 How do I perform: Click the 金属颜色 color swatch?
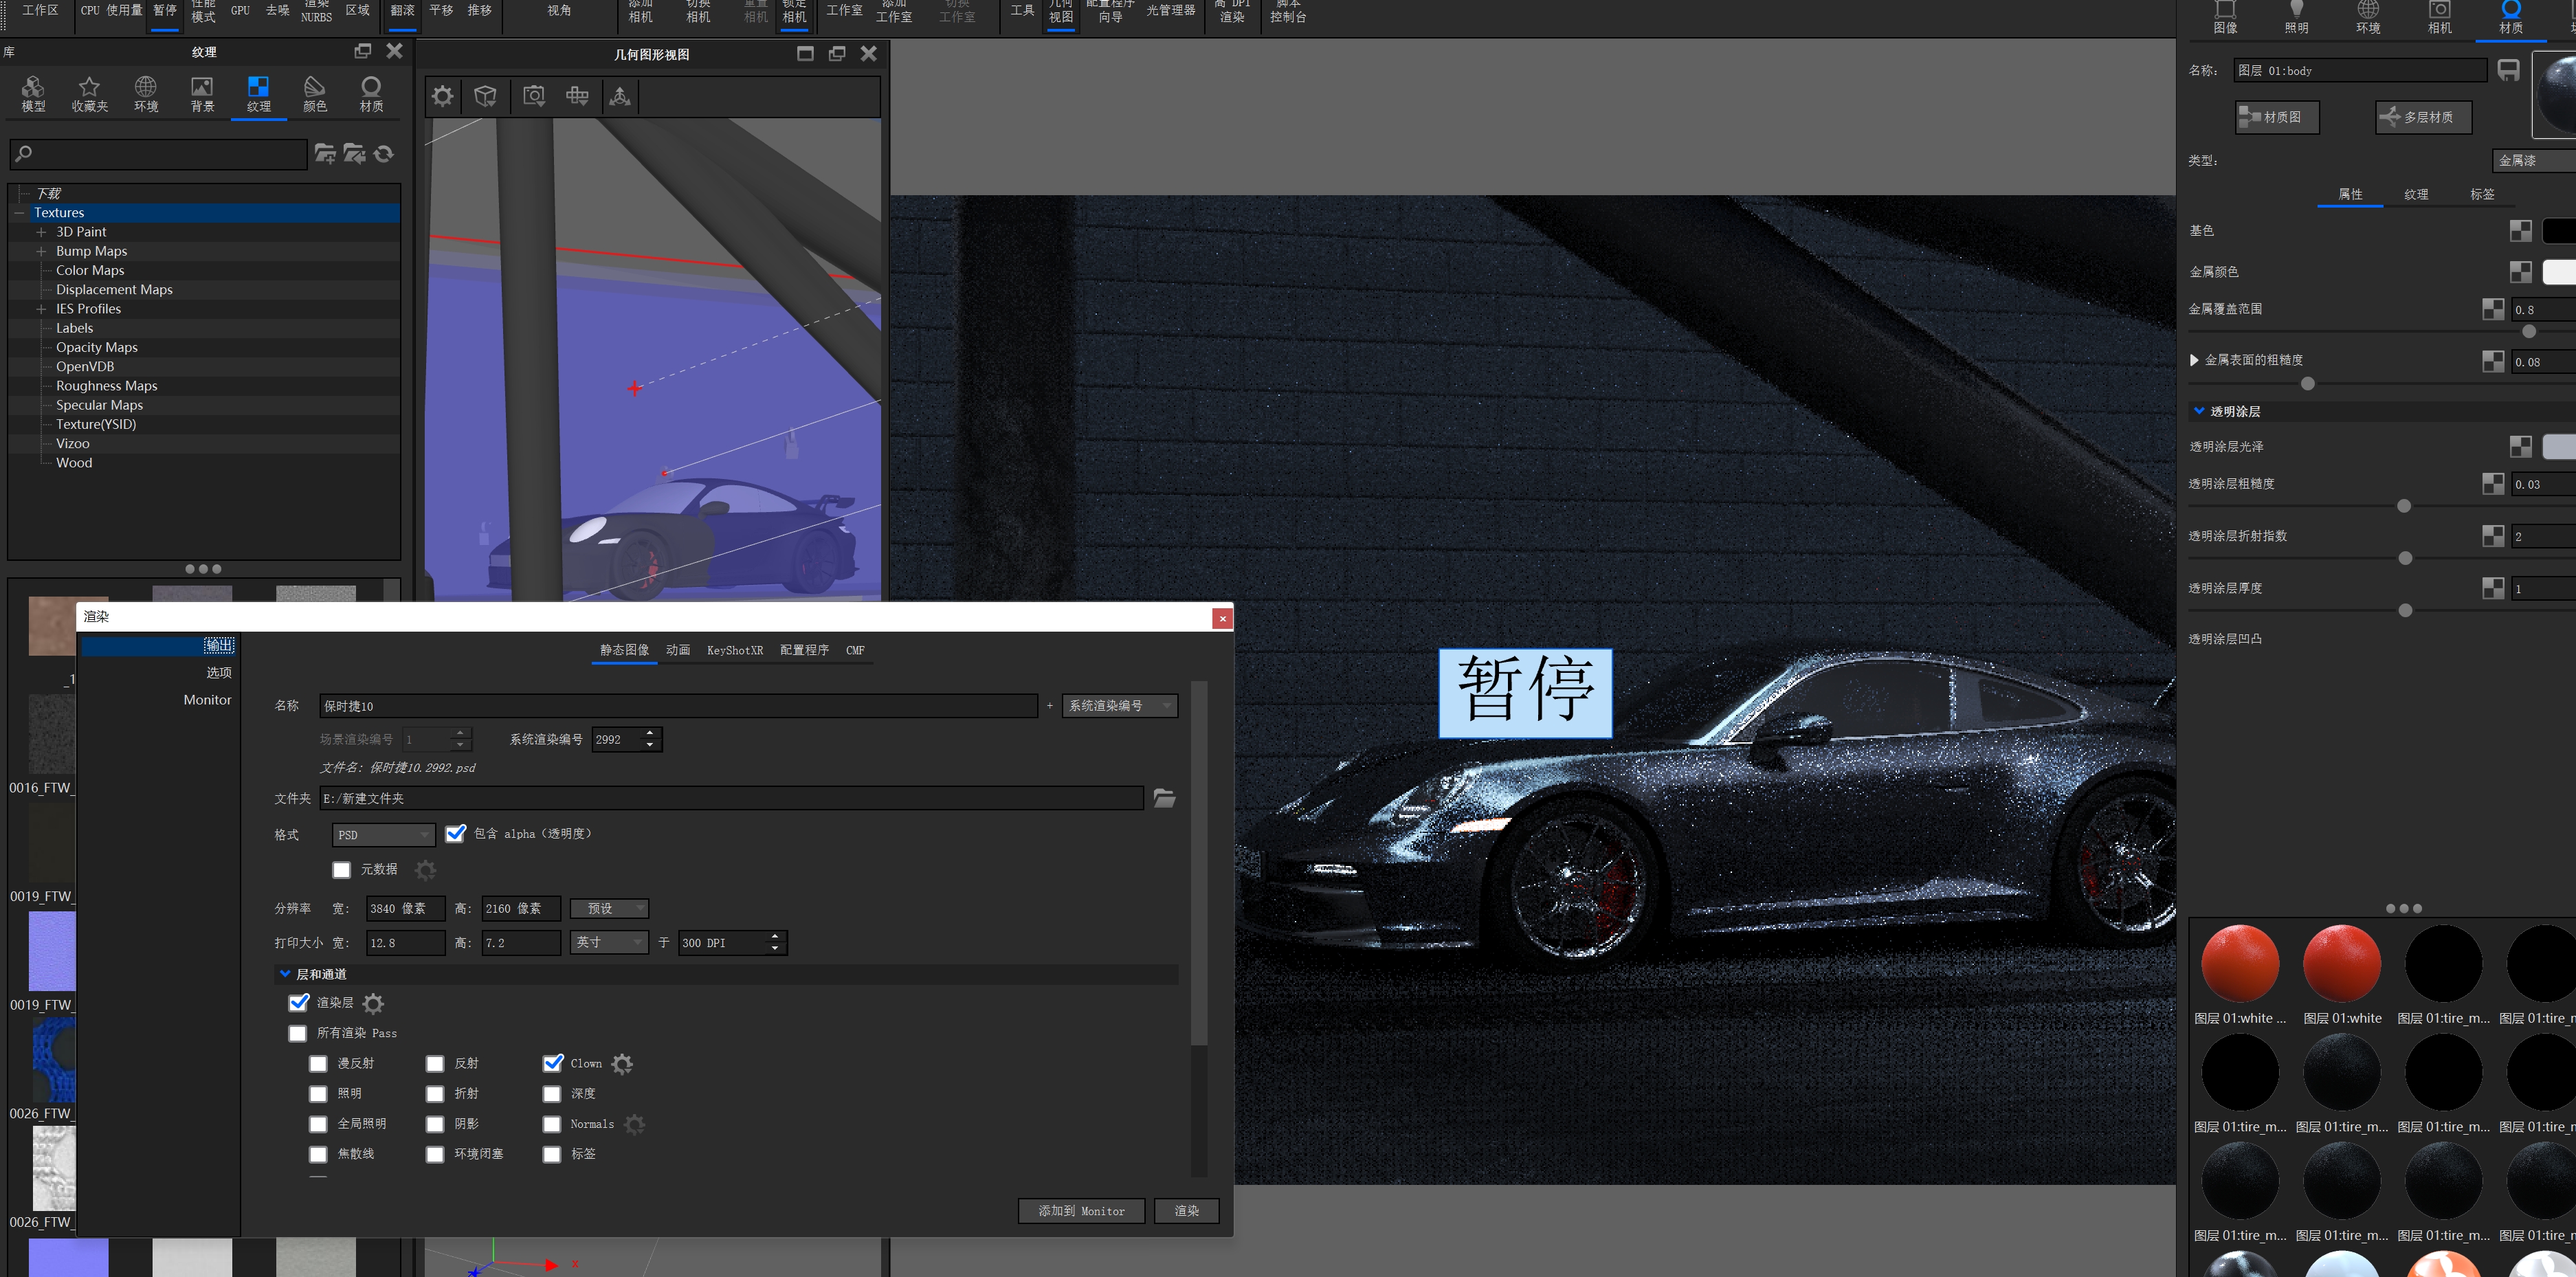pyautogui.click(x=2559, y=271)
